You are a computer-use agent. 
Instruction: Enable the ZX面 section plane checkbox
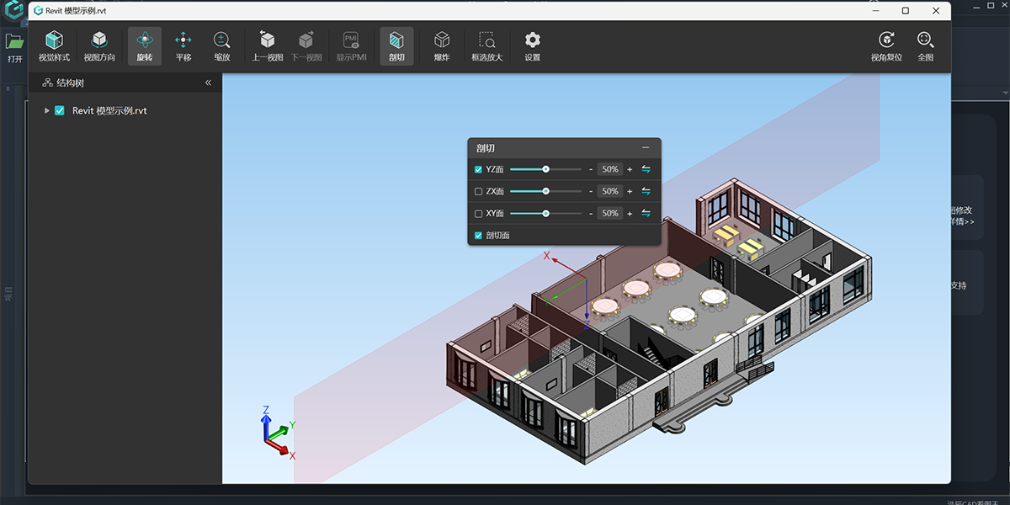(479, 191)
